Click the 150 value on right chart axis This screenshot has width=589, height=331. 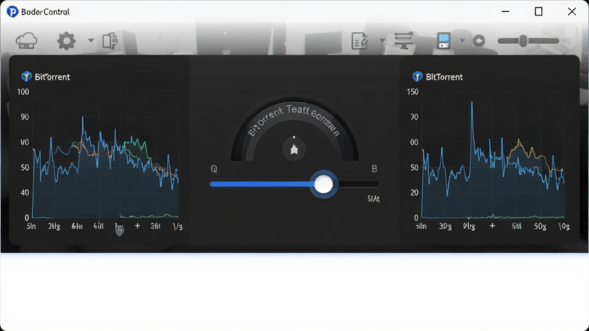[x=412, y=92]
